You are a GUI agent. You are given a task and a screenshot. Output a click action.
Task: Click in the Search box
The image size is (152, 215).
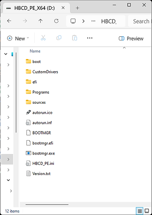[140, 21]
